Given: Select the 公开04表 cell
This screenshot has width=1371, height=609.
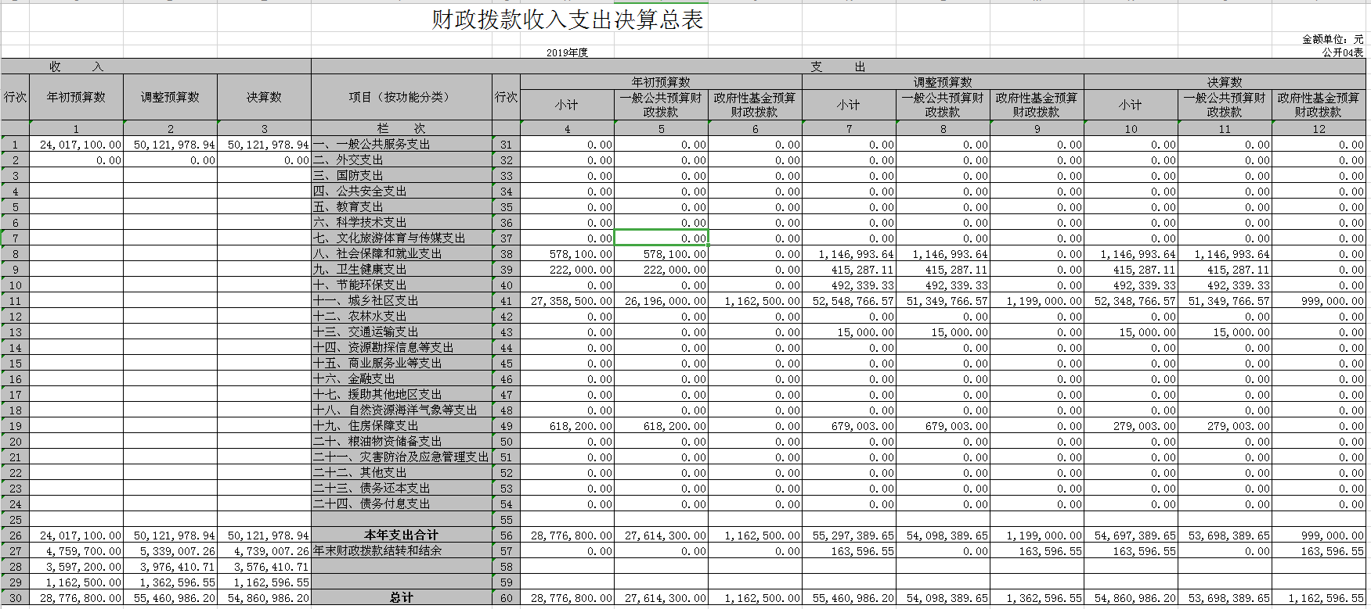Looking at the screenshot, I should (1342, 52).
